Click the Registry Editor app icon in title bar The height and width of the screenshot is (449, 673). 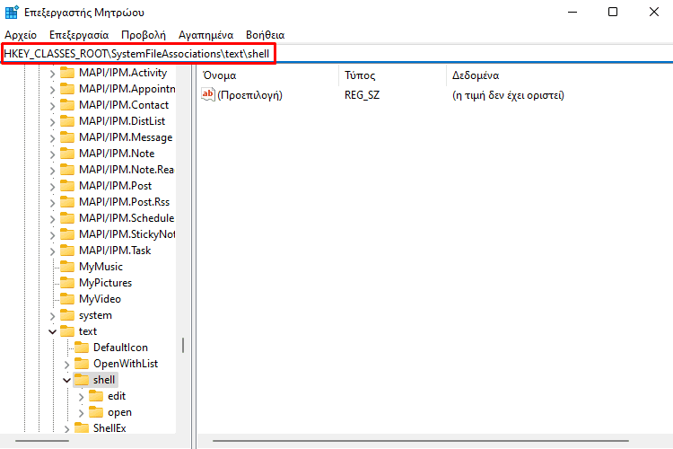click(12, 12)
